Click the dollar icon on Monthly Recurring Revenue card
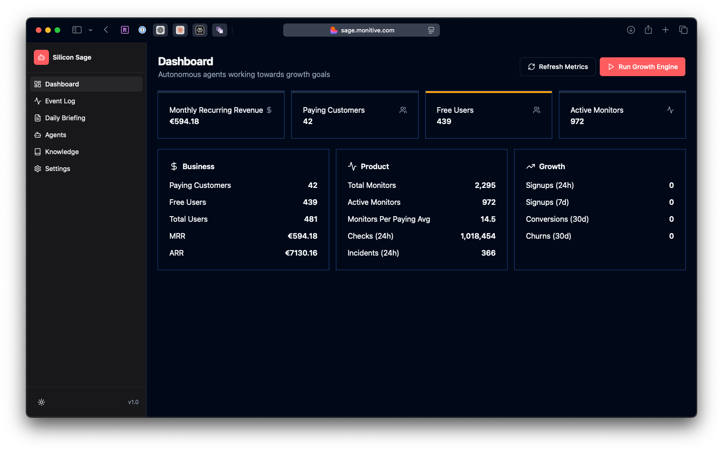 (x=269, y=110)
